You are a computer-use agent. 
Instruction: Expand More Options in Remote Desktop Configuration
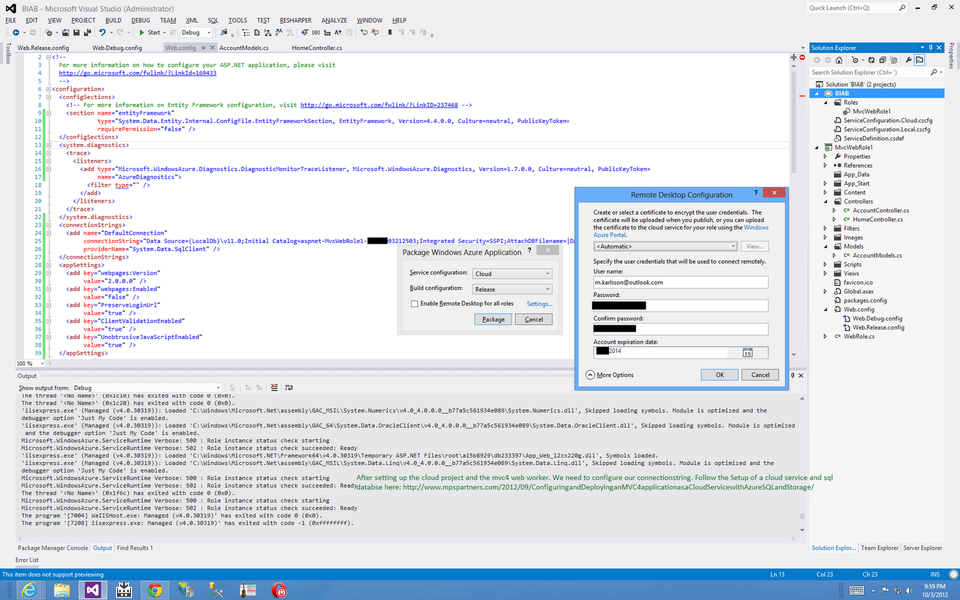click(610, 375)
